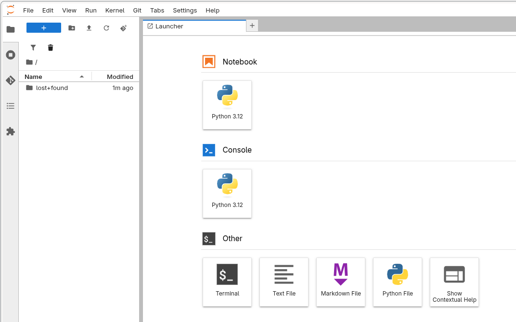Screen dimensions: 516x322
Task: Create a new folder in file browser
Action: click(72, 28)
